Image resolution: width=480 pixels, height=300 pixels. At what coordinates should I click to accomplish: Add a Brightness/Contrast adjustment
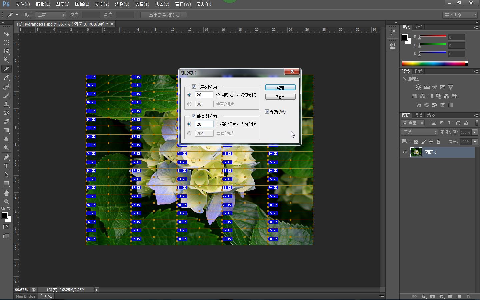click(x=418, y=87)
